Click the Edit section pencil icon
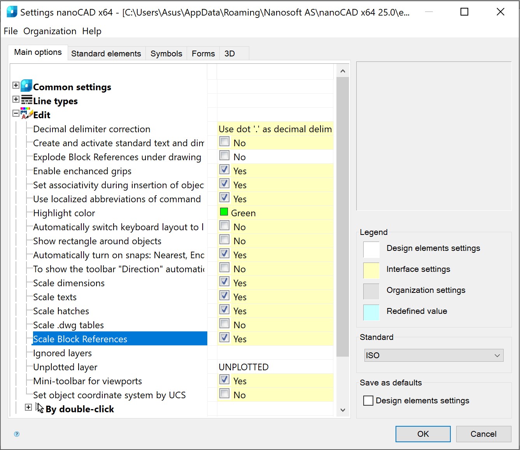 [x=26, y=114]
